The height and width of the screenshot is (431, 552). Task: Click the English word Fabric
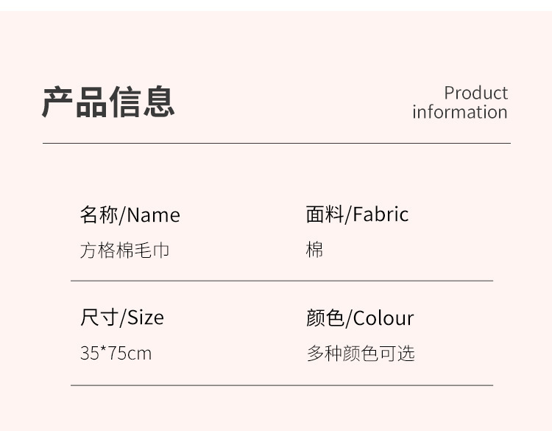[381, 214]
